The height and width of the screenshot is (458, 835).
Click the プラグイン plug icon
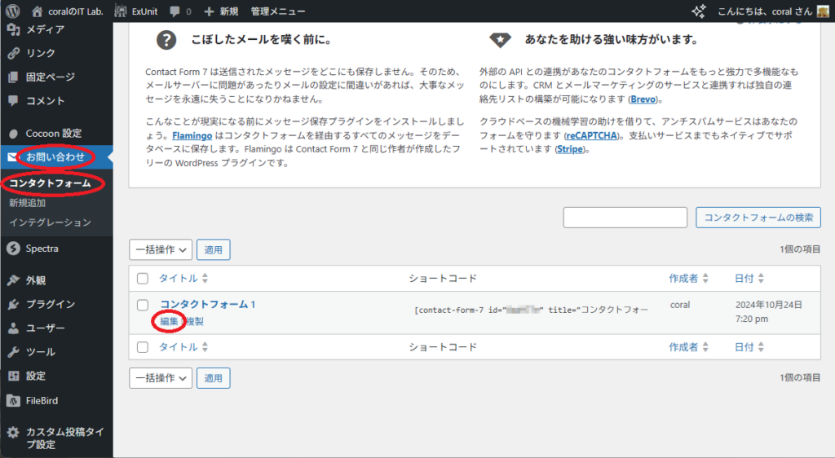pyautogui.click(x=13, y=304)
